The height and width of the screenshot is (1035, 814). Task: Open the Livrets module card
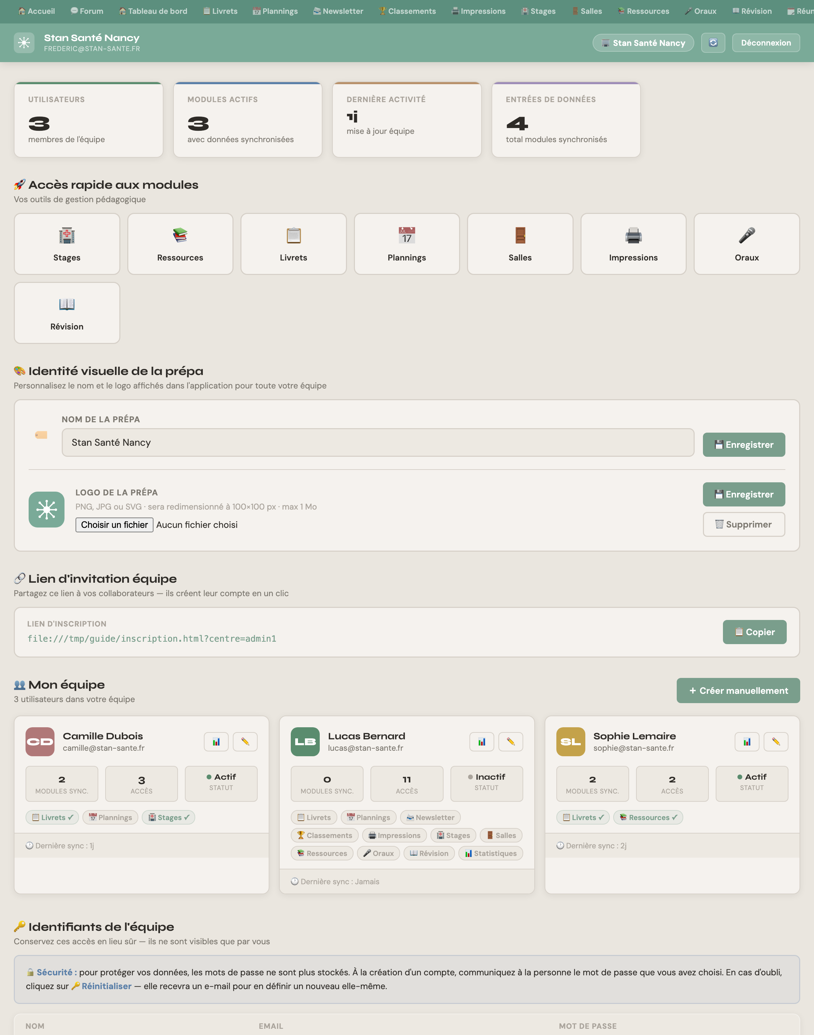(294, 244)
